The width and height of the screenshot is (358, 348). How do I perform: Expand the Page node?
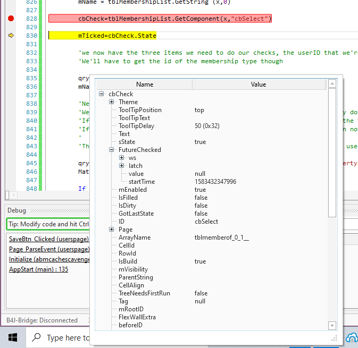click(111, 229)
